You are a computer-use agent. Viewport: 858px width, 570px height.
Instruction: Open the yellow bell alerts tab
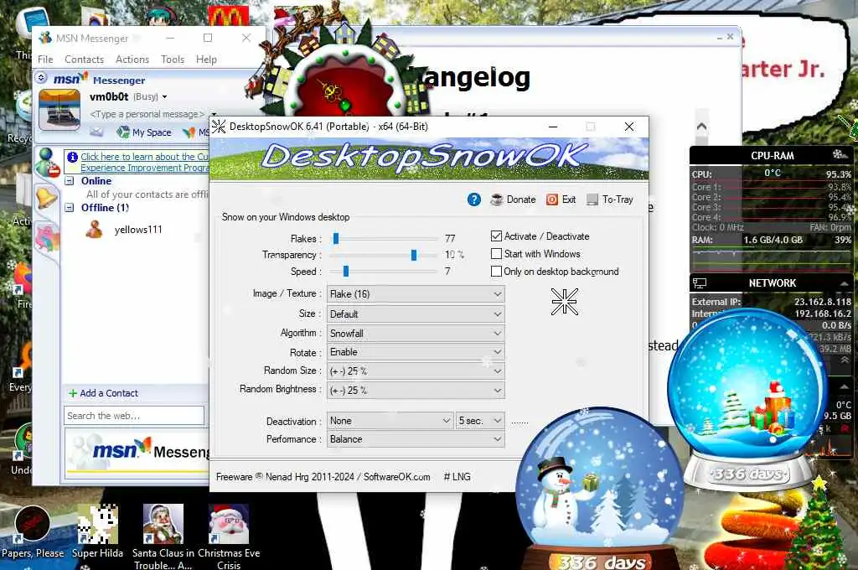tap(47, 197)
